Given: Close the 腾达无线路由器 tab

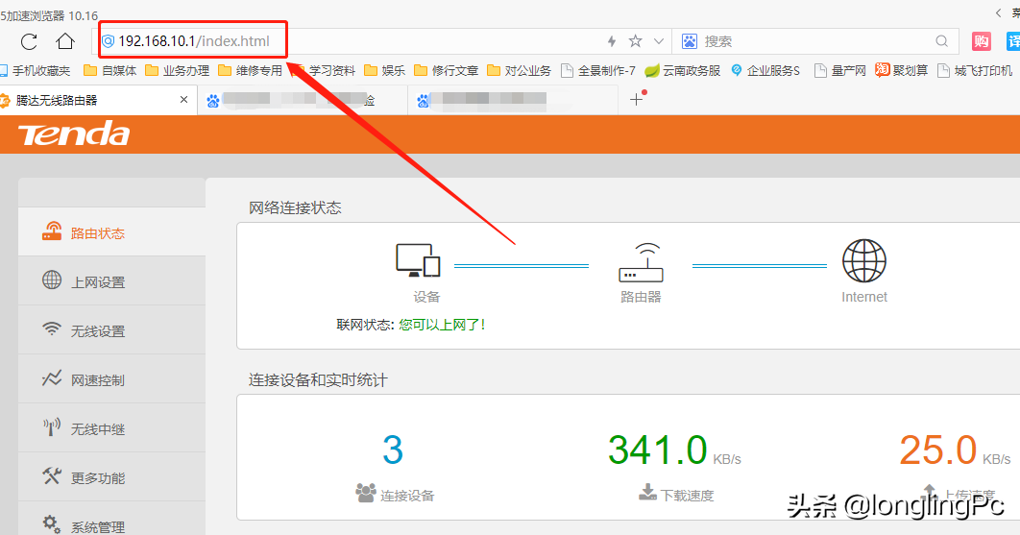Looking at the screenshot, I should click(183, 100).
